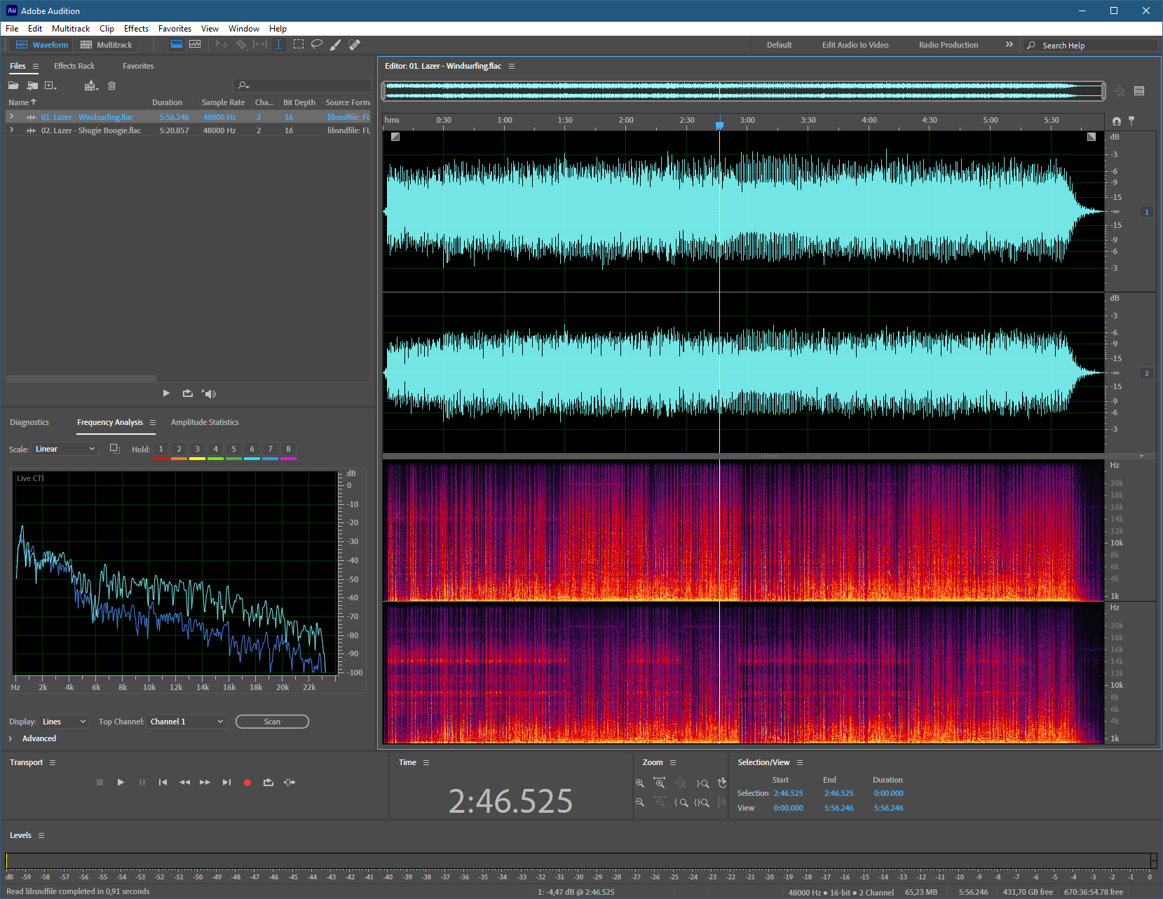
Task: Expand the Advanced section
Action: point(11,738)
